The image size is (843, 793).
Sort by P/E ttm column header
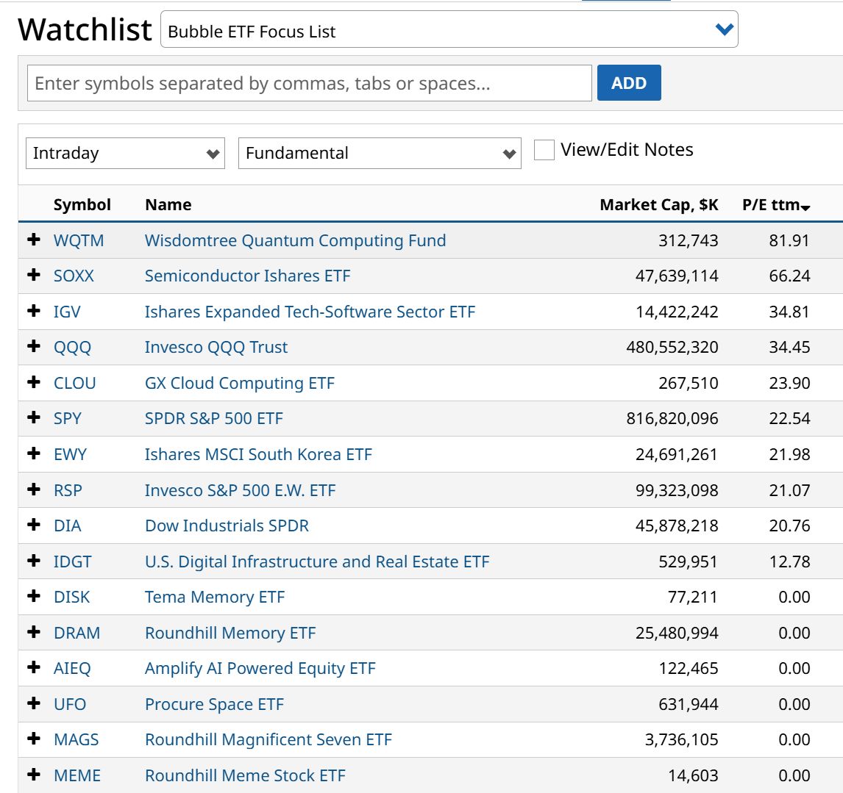tap(776, 205)
